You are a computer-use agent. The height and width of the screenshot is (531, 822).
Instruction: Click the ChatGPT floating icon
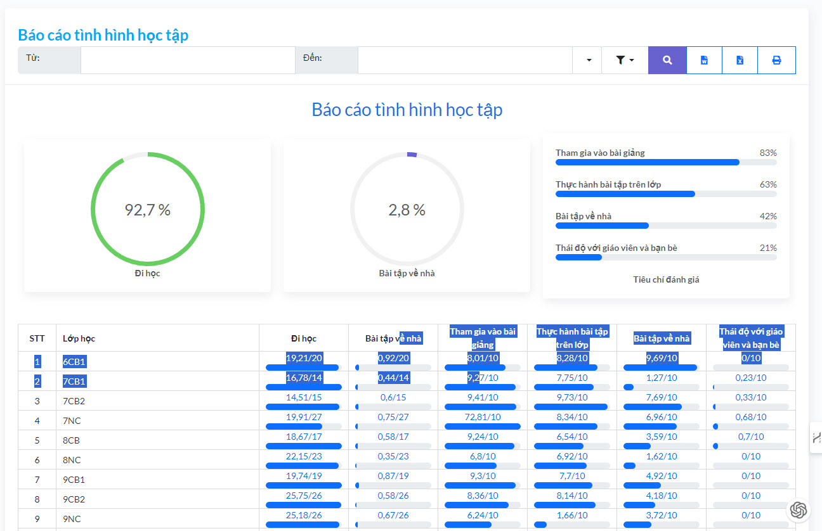point(799,509)
